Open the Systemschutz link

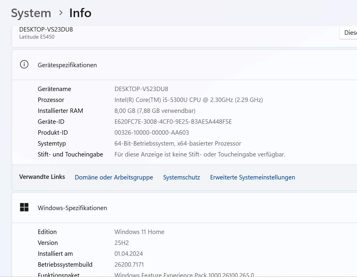pyautogui.click(x=181, y=177)
